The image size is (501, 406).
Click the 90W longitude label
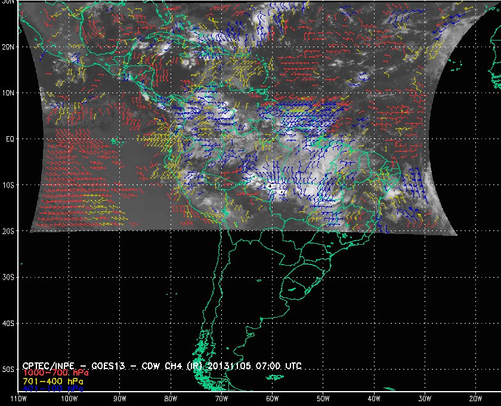120,399
